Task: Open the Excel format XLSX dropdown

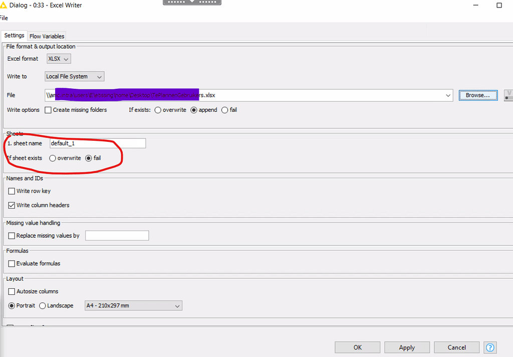Action: pos(59,59)
